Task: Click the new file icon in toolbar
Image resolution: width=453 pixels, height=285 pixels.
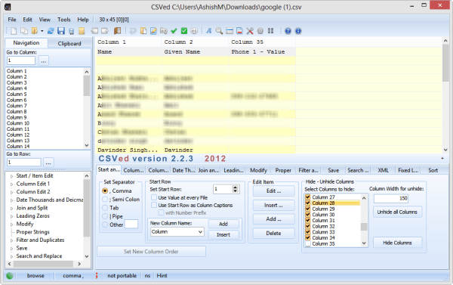Action: tap(14, 31)
